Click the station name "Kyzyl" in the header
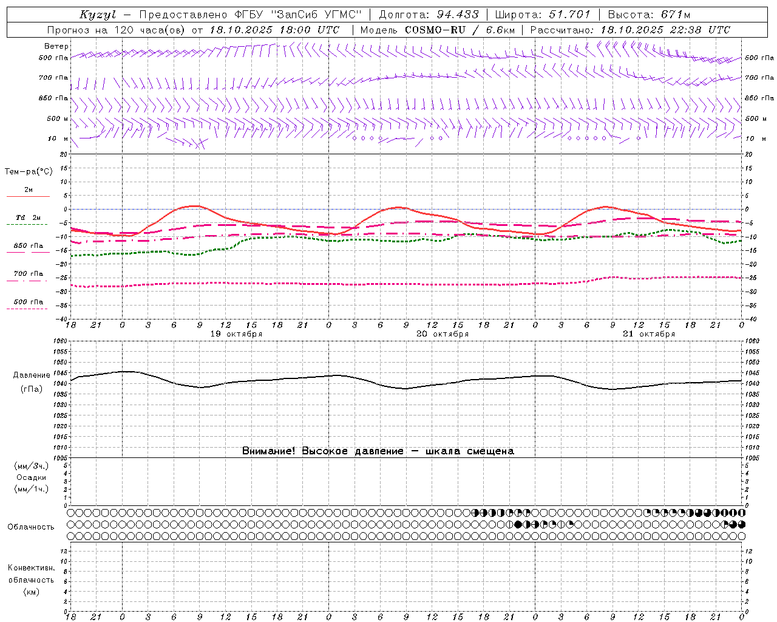 [98, 15]
